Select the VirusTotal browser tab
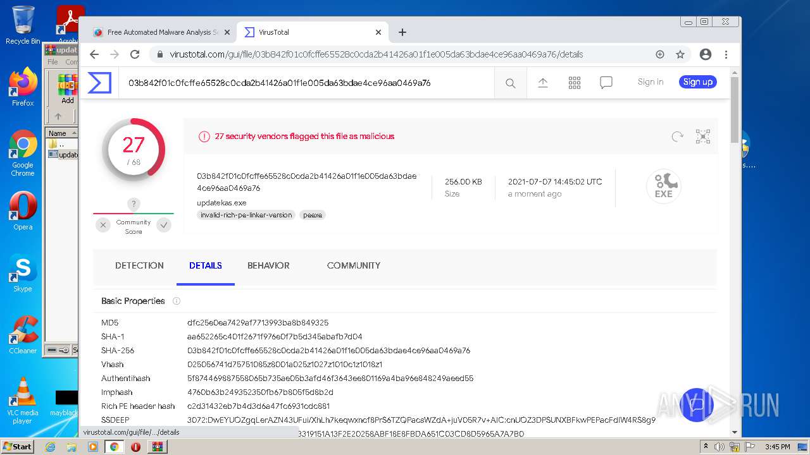The height and width of the screenshot is (455, 810). tap(312, 32)
